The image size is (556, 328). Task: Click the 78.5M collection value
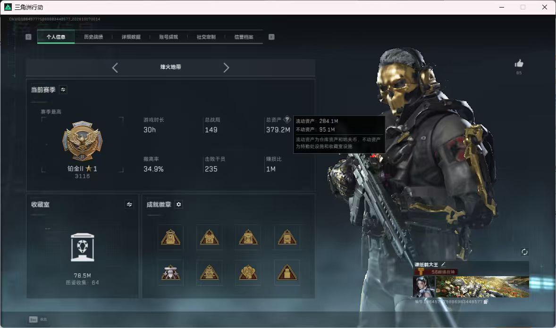(82, 275)
